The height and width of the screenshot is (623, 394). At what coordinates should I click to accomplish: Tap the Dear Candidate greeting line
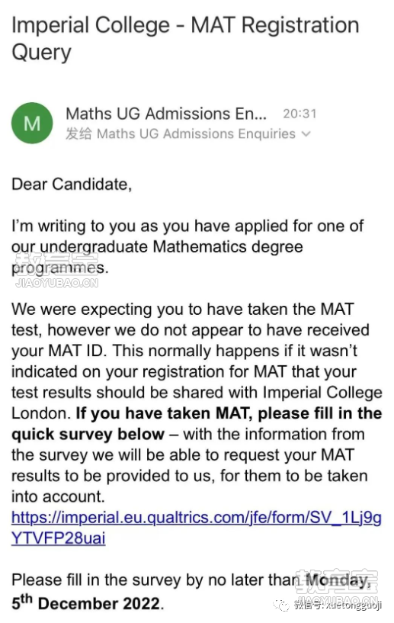(72, 185)
